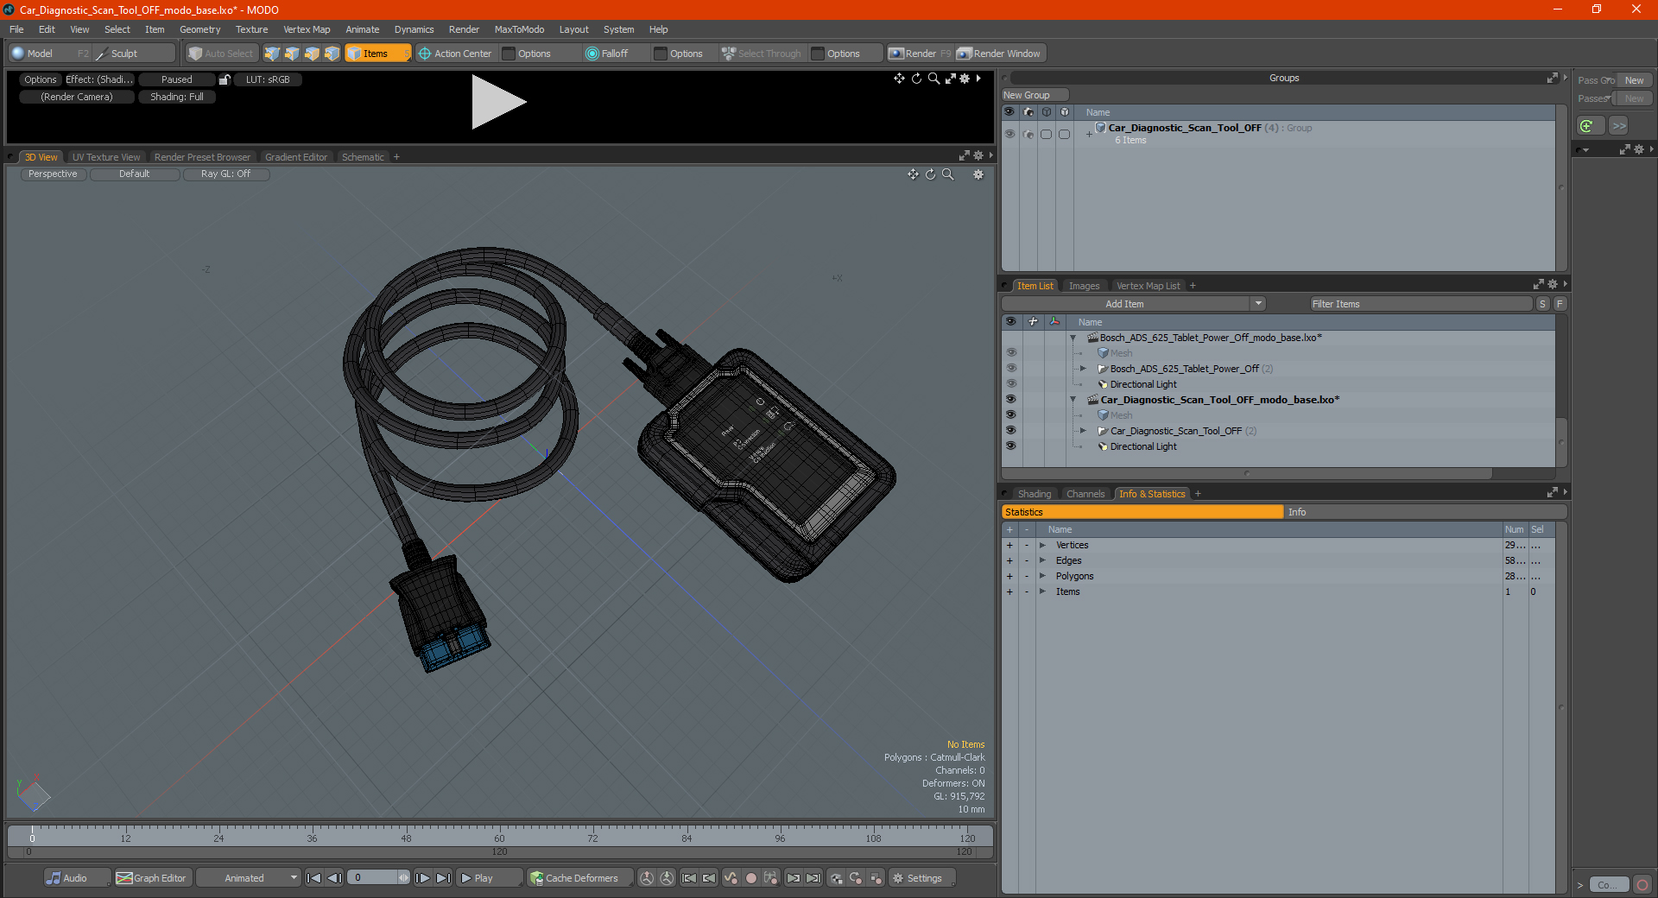1658x898 pixels.
Task: Toggle visibility of Bosch Directional Light
Action: coord(1010,384)
